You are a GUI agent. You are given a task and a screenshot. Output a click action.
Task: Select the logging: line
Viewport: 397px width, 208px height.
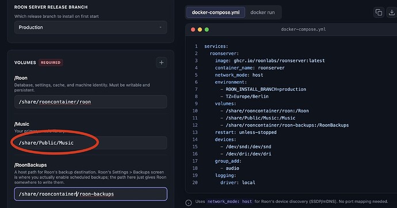point(226,175)
